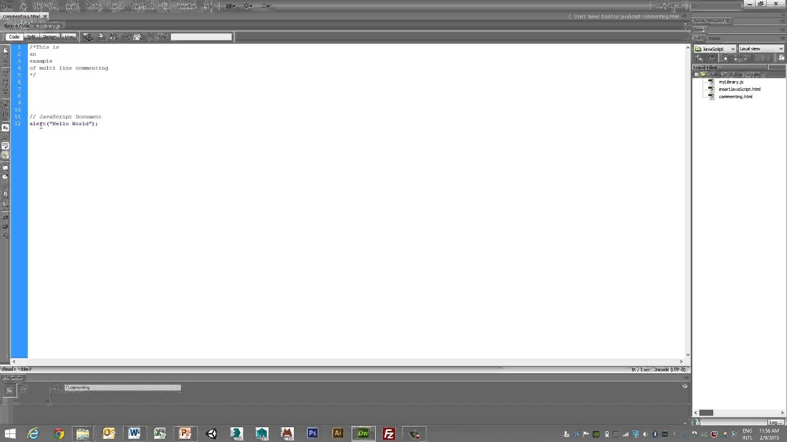Switch to the Files panel tab
The width and height of the screenshot is (787, 442).
699,38
